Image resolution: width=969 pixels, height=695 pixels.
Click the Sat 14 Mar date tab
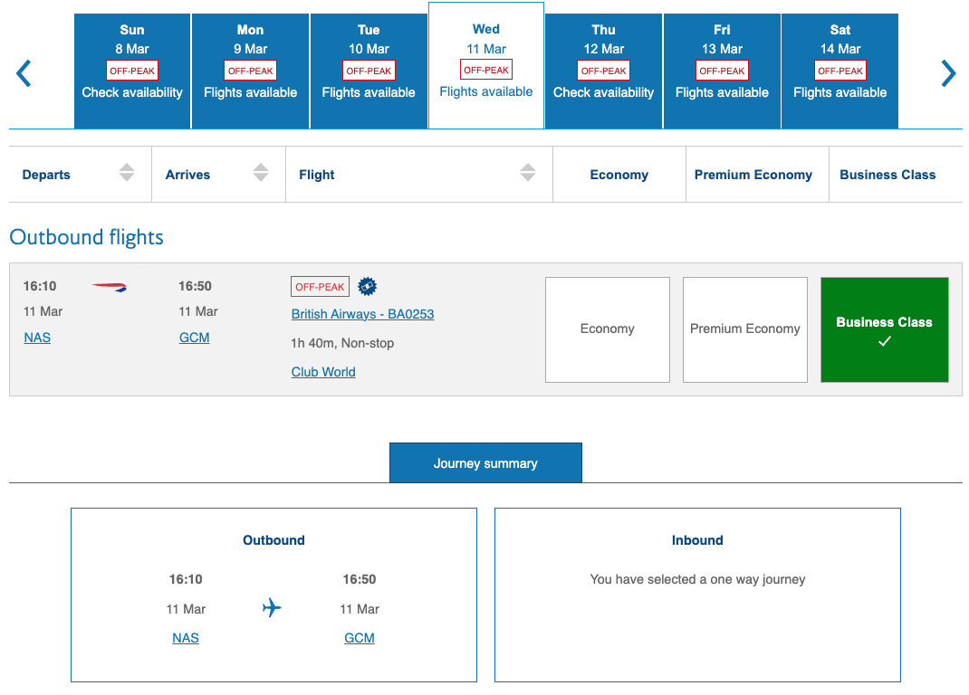839,71
